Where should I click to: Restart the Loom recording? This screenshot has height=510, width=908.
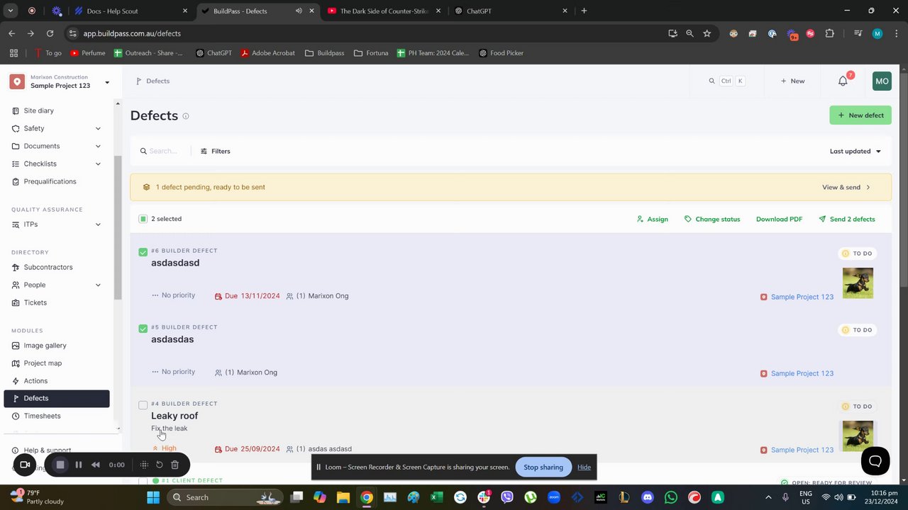point(160,465)
